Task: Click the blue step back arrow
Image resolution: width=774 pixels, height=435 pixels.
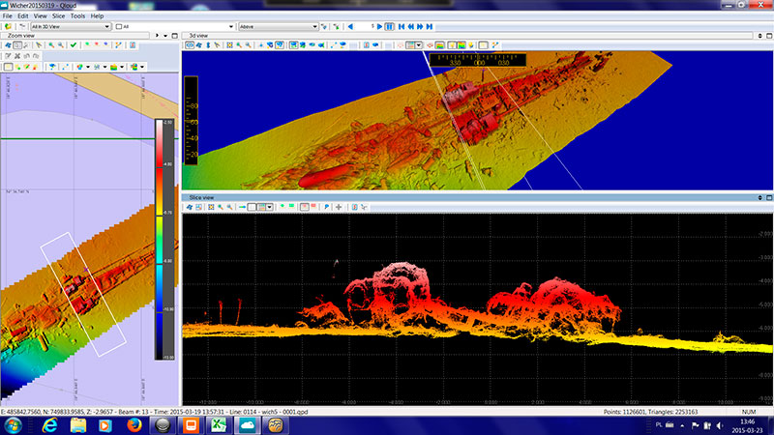Action: (349, 27)
